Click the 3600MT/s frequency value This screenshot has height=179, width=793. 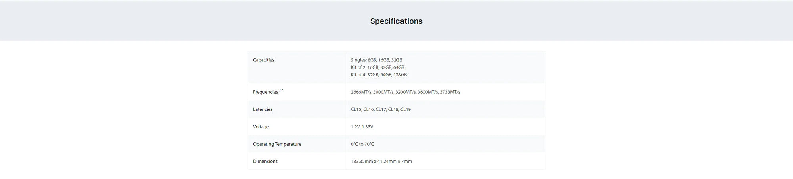(x=428, y=92)
